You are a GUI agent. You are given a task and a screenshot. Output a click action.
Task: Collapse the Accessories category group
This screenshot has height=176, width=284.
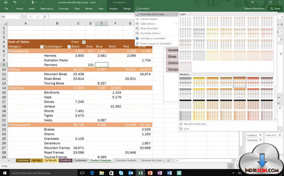10,51
